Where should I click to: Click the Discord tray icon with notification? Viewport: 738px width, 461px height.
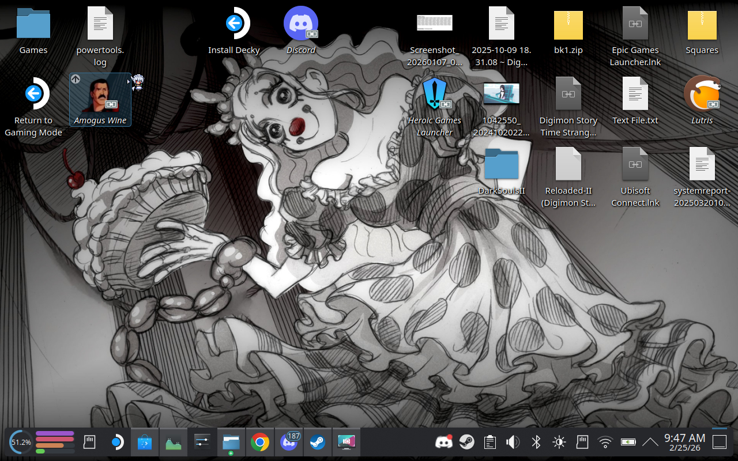pos(443,442)
